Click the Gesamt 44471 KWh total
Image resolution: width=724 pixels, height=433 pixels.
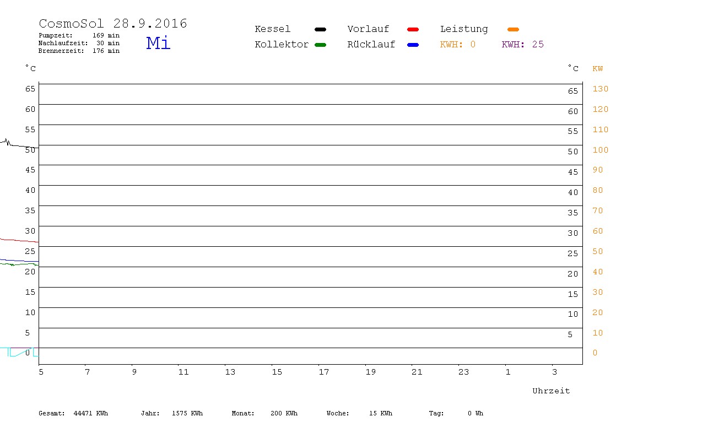(x=73, y=413)
